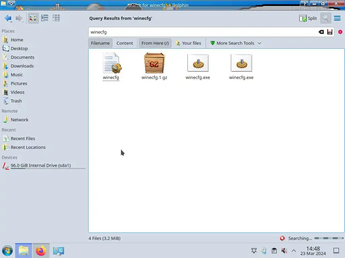Click the tray icon next to the bell
The height and width of the screenshot is (258, 345).
click(264, 251)
